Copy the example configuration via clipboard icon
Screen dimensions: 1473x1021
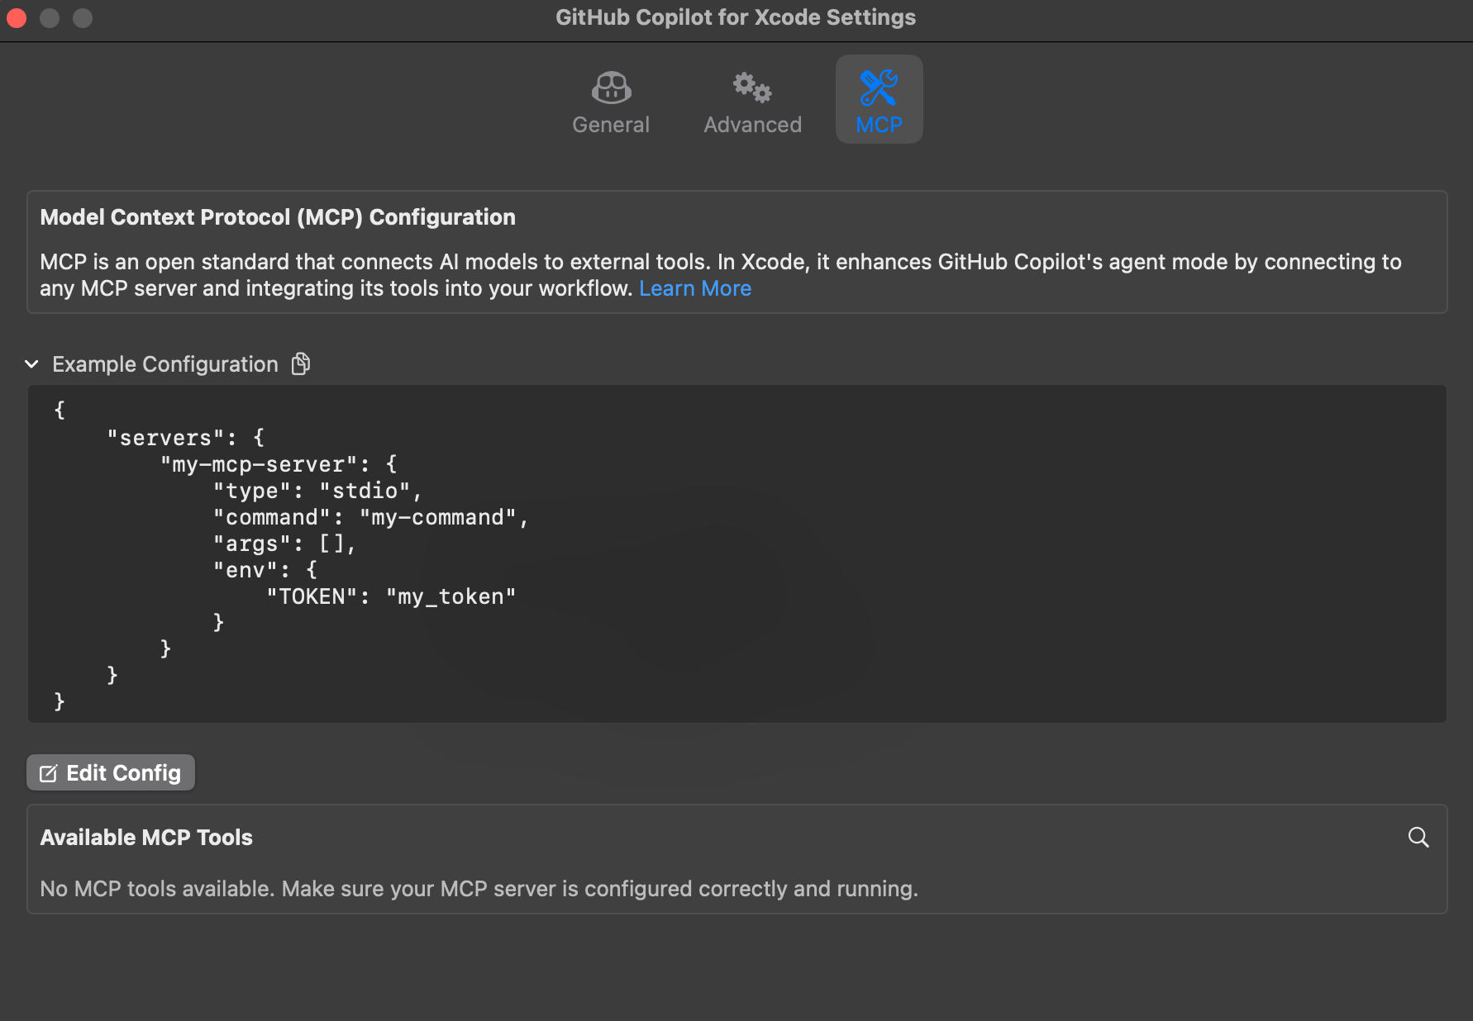(x=301, y=363)
